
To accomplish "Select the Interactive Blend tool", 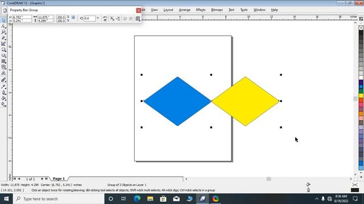I will click(x=3, y=80).
